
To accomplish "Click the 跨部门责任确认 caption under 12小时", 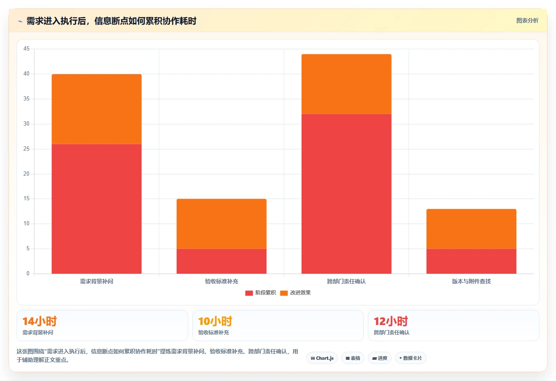I will (x=392, y=333).
